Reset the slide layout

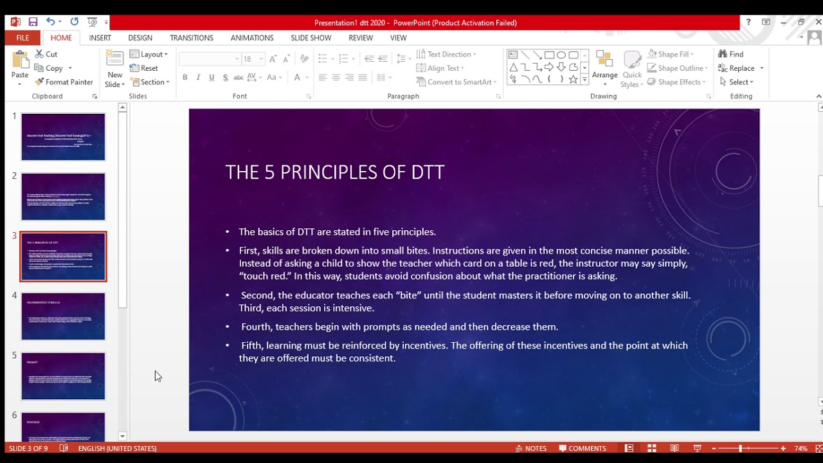pyautogui.click(x=144, y=68)
